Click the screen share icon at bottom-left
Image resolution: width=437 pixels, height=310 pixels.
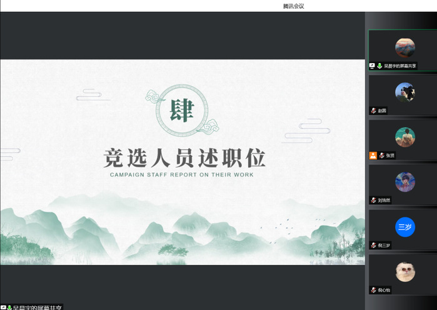(x=3, y=307)
